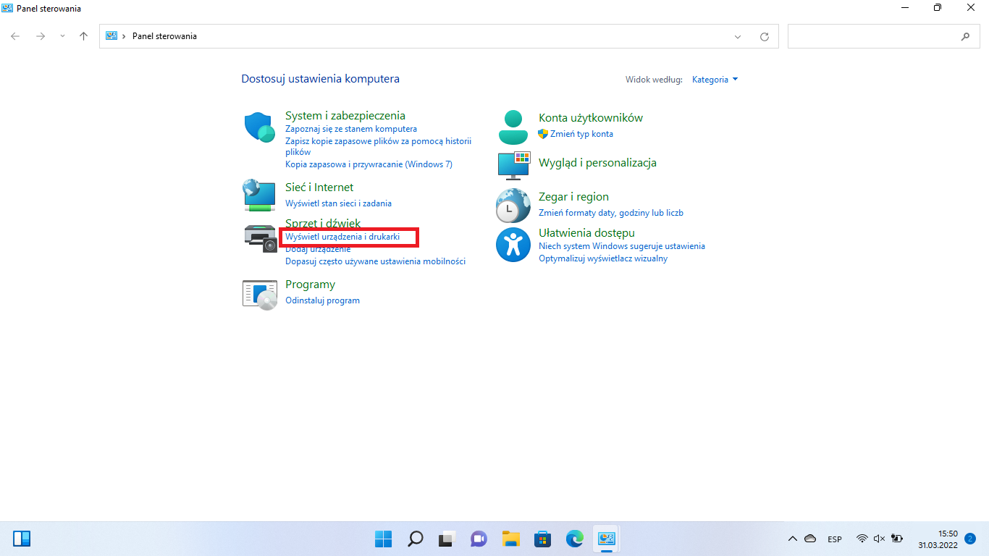Click the muted volume tray icon
Screen dimensions: 989x556
[880, 539]
